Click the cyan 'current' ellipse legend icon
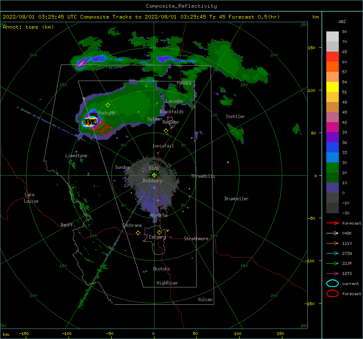 [332, 283]
